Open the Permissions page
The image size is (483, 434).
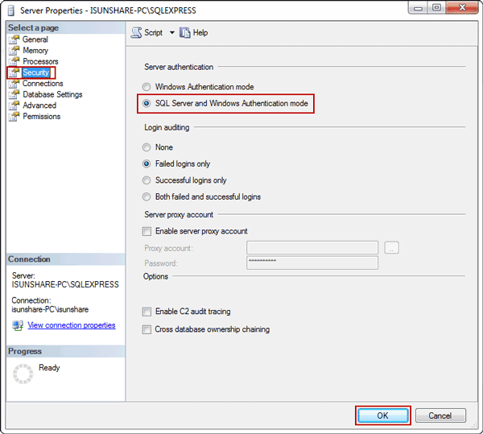click(42, 117)
